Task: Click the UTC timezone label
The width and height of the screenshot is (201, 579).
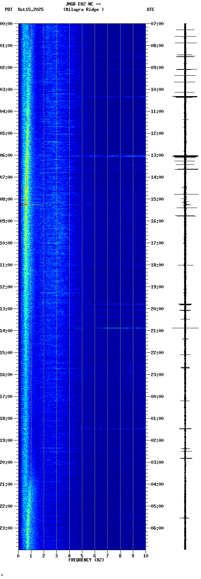Action: click(151, 10)
